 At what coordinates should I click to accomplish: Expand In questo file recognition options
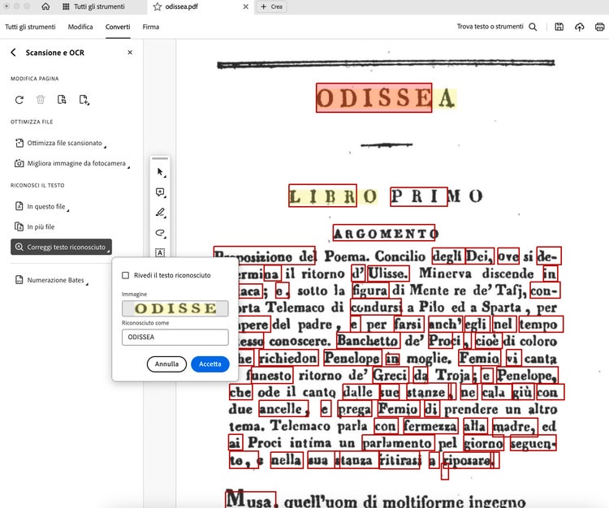(x=41, y=206)
